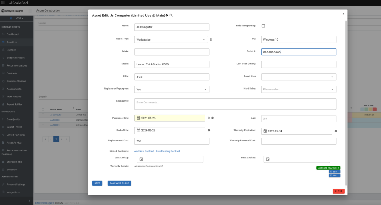Open Contracts in the sidebar
Image resolution: width=381 pixels, height=205 pixels.
pos(12,73)
